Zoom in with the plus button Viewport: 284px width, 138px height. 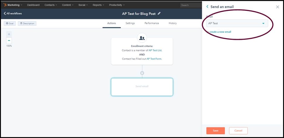coord(9,34)
